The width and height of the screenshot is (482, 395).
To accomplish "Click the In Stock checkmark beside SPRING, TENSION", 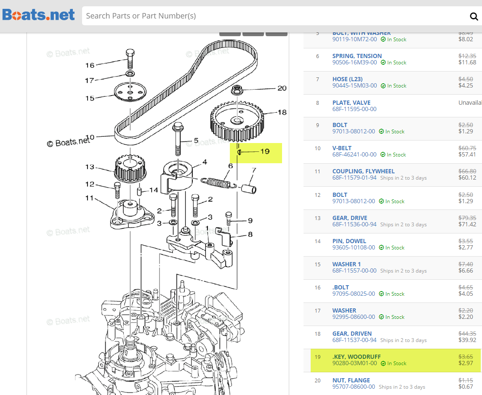I will point(383,62).
